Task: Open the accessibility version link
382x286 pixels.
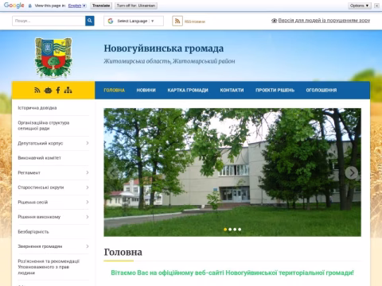Action: coord(324,21)
